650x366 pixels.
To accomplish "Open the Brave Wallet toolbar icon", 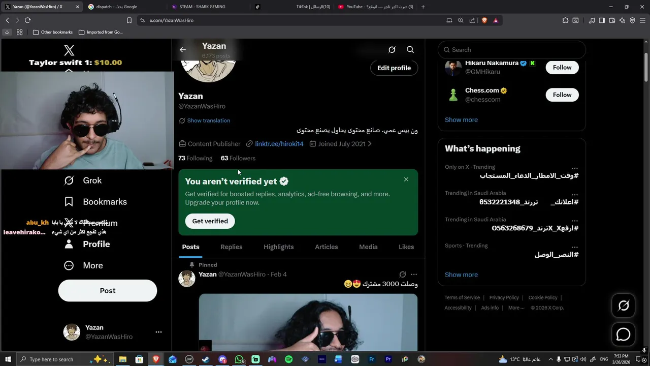I will click(612, 20).
